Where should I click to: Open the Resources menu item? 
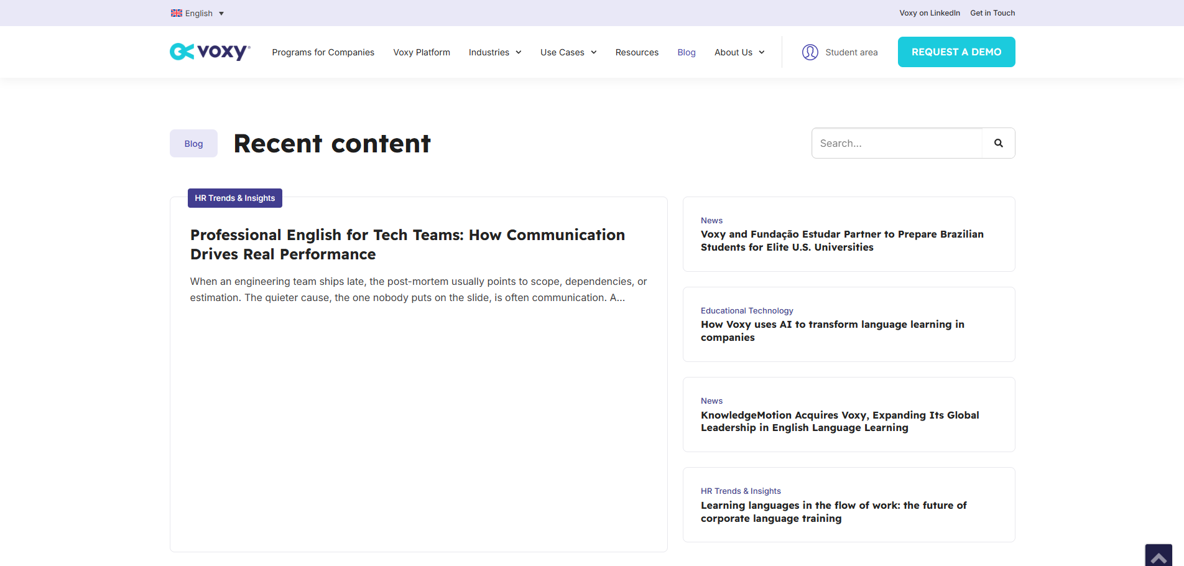[637, 52]
